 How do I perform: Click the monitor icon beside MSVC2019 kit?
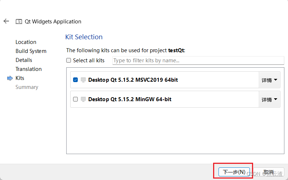point(83,80)
